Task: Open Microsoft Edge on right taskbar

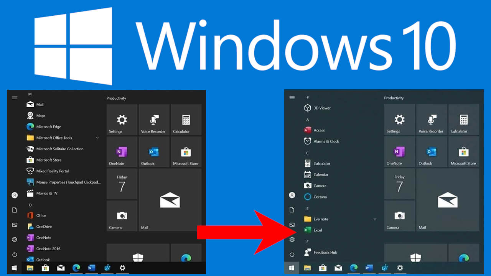Action: 354,268
